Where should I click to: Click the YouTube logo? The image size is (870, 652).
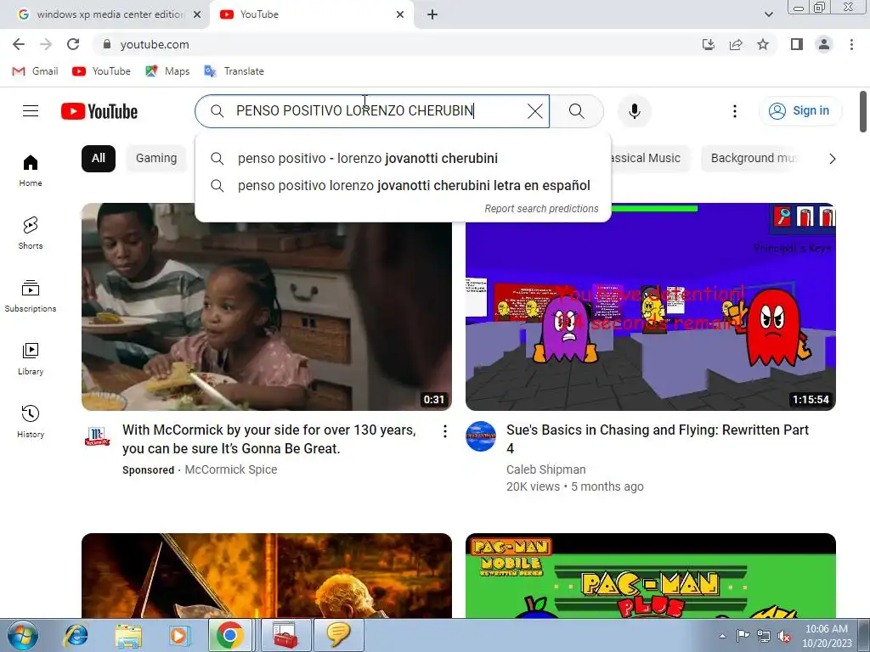[99, 111]
